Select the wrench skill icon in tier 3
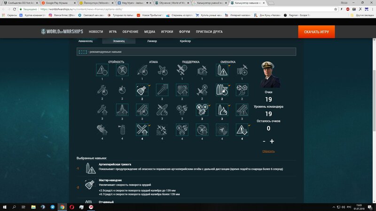Screen dimensions: 376x211 (x=102, y=109)
